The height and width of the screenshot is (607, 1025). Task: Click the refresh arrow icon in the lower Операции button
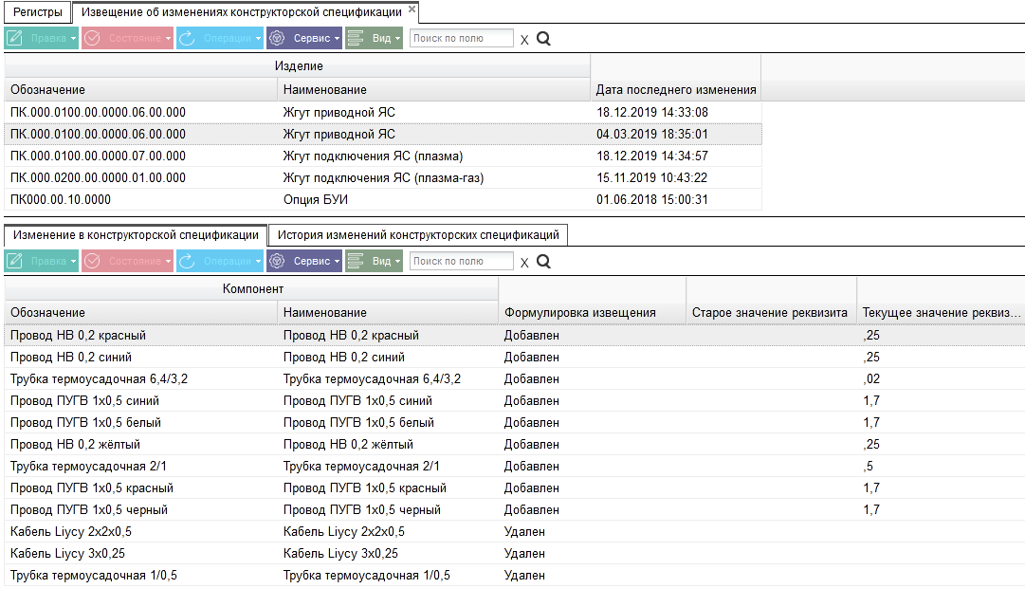click(187, 261)
